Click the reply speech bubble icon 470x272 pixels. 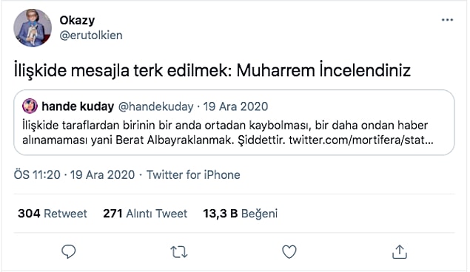tap(69, 251)
